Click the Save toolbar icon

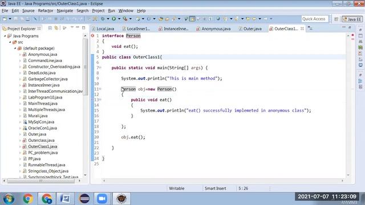pyautogui.click(x=15, y=19)
